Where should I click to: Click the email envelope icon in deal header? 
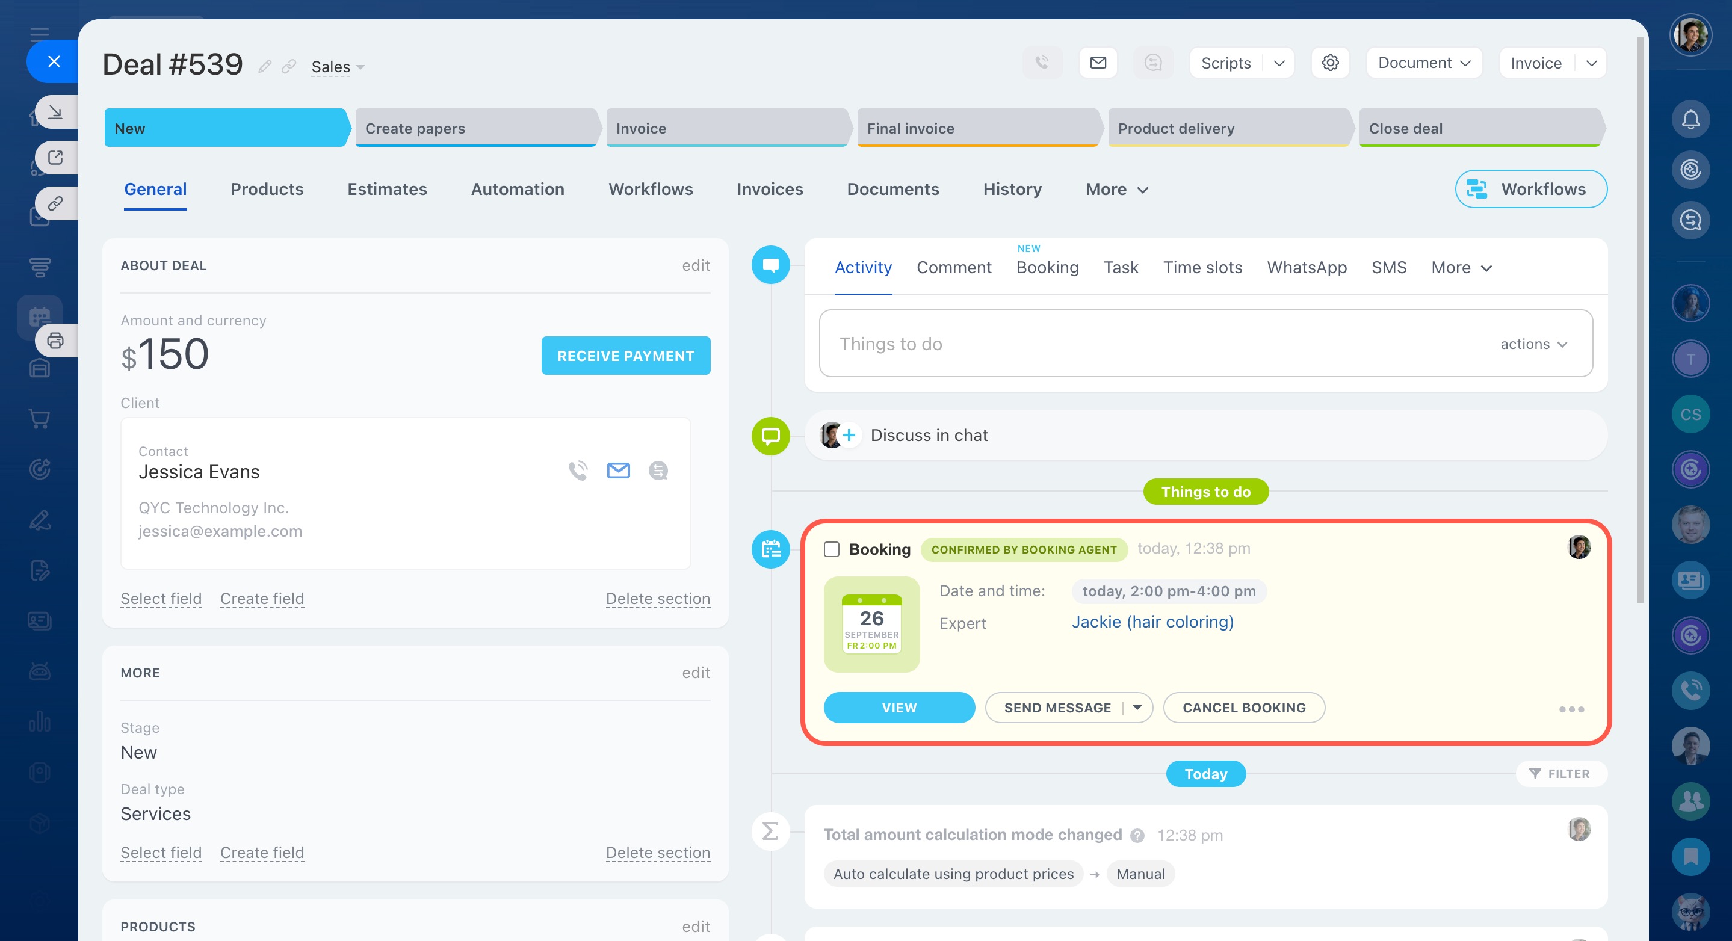1098,63
